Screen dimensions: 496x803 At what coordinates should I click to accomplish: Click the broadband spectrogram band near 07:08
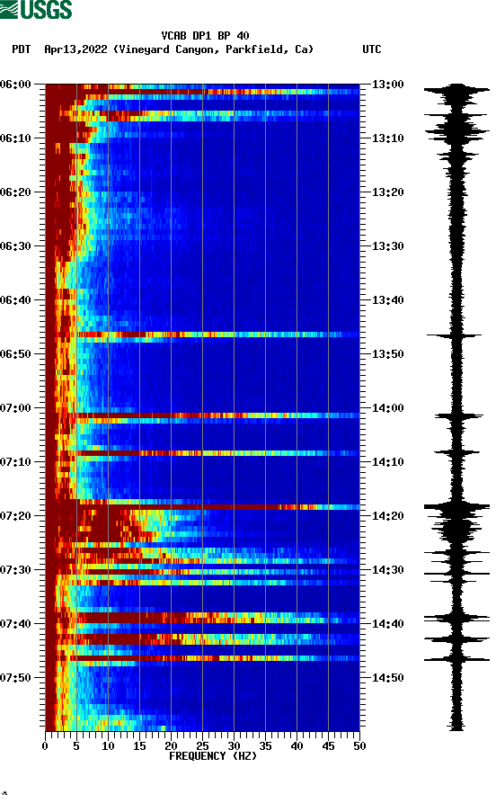tap(202, 453)
